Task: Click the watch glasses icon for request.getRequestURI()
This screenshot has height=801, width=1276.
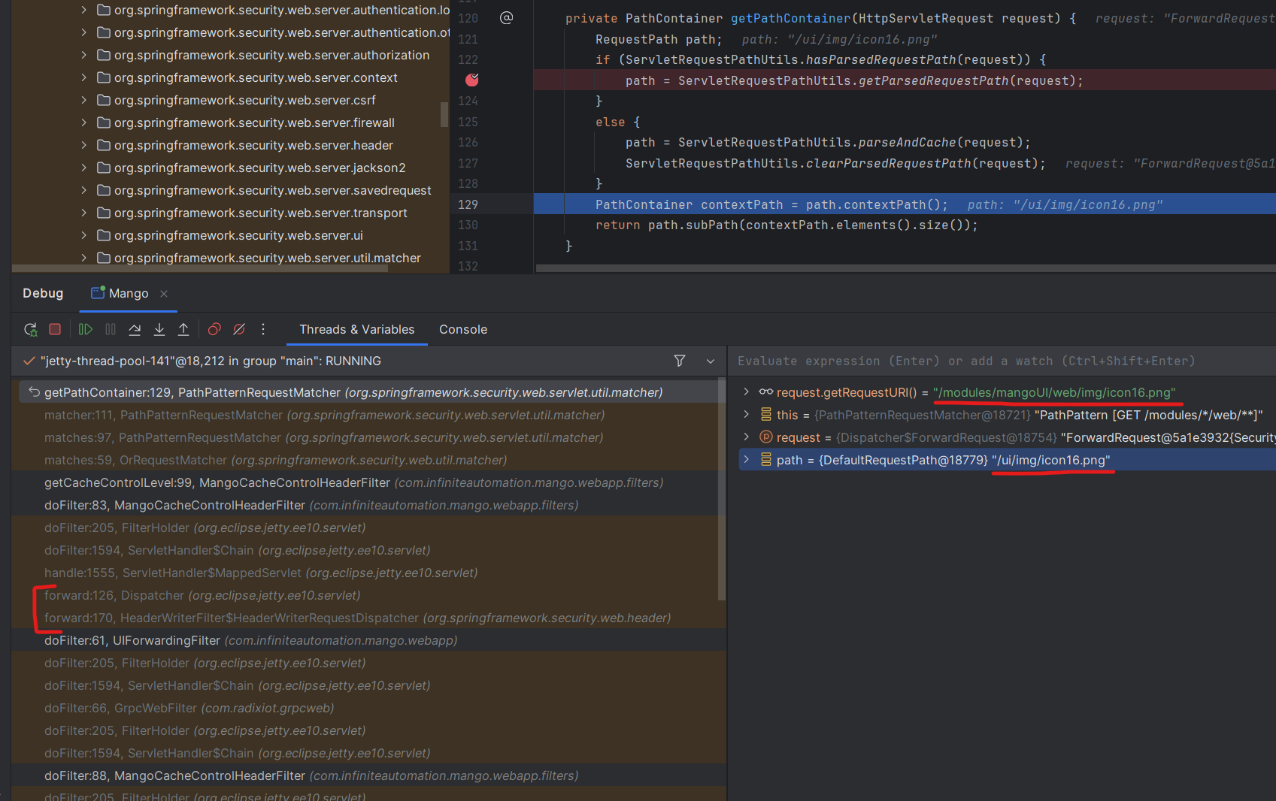Action: [765, 392]
